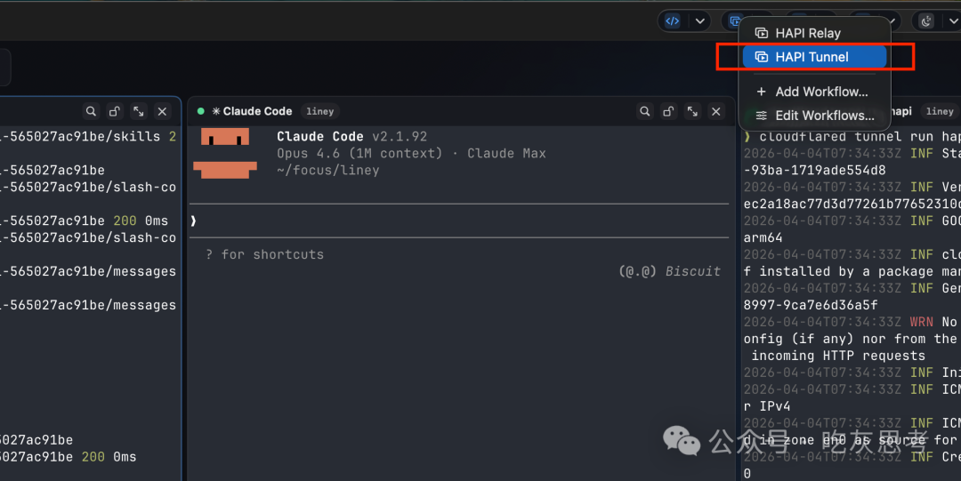Click the 'incoming HTTP requests' log line

tap(838, 356)
